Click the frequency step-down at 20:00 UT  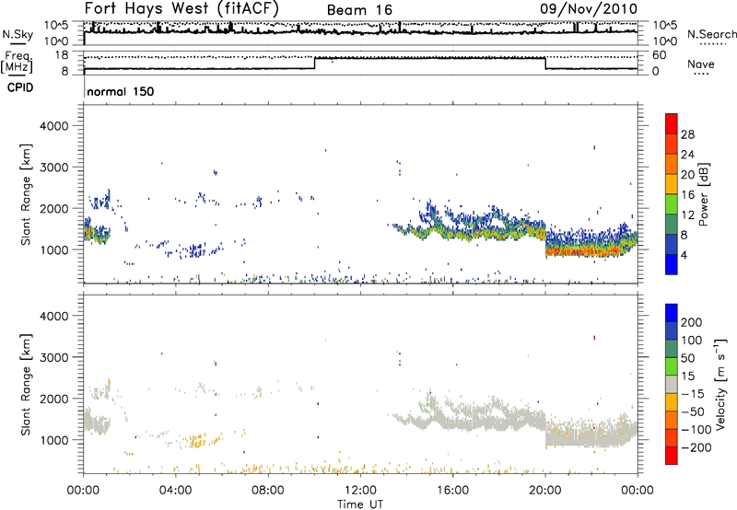(x=545, y=63)
